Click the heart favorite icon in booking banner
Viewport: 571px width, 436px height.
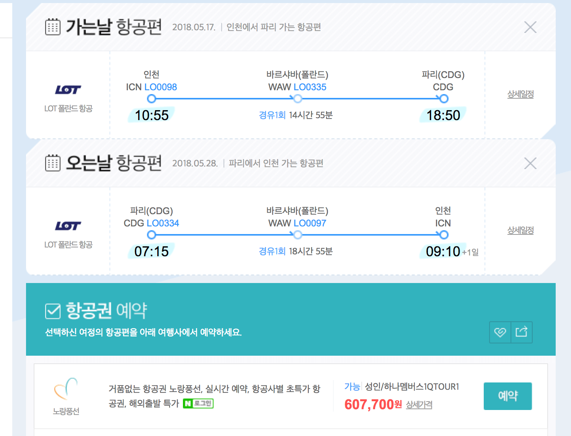tap(500, 332)
